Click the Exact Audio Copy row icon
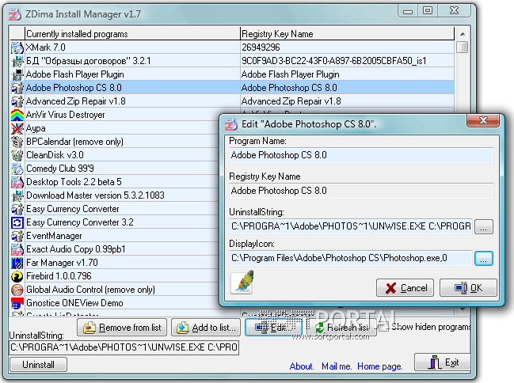The image size is (514, 383). [17, 249]
